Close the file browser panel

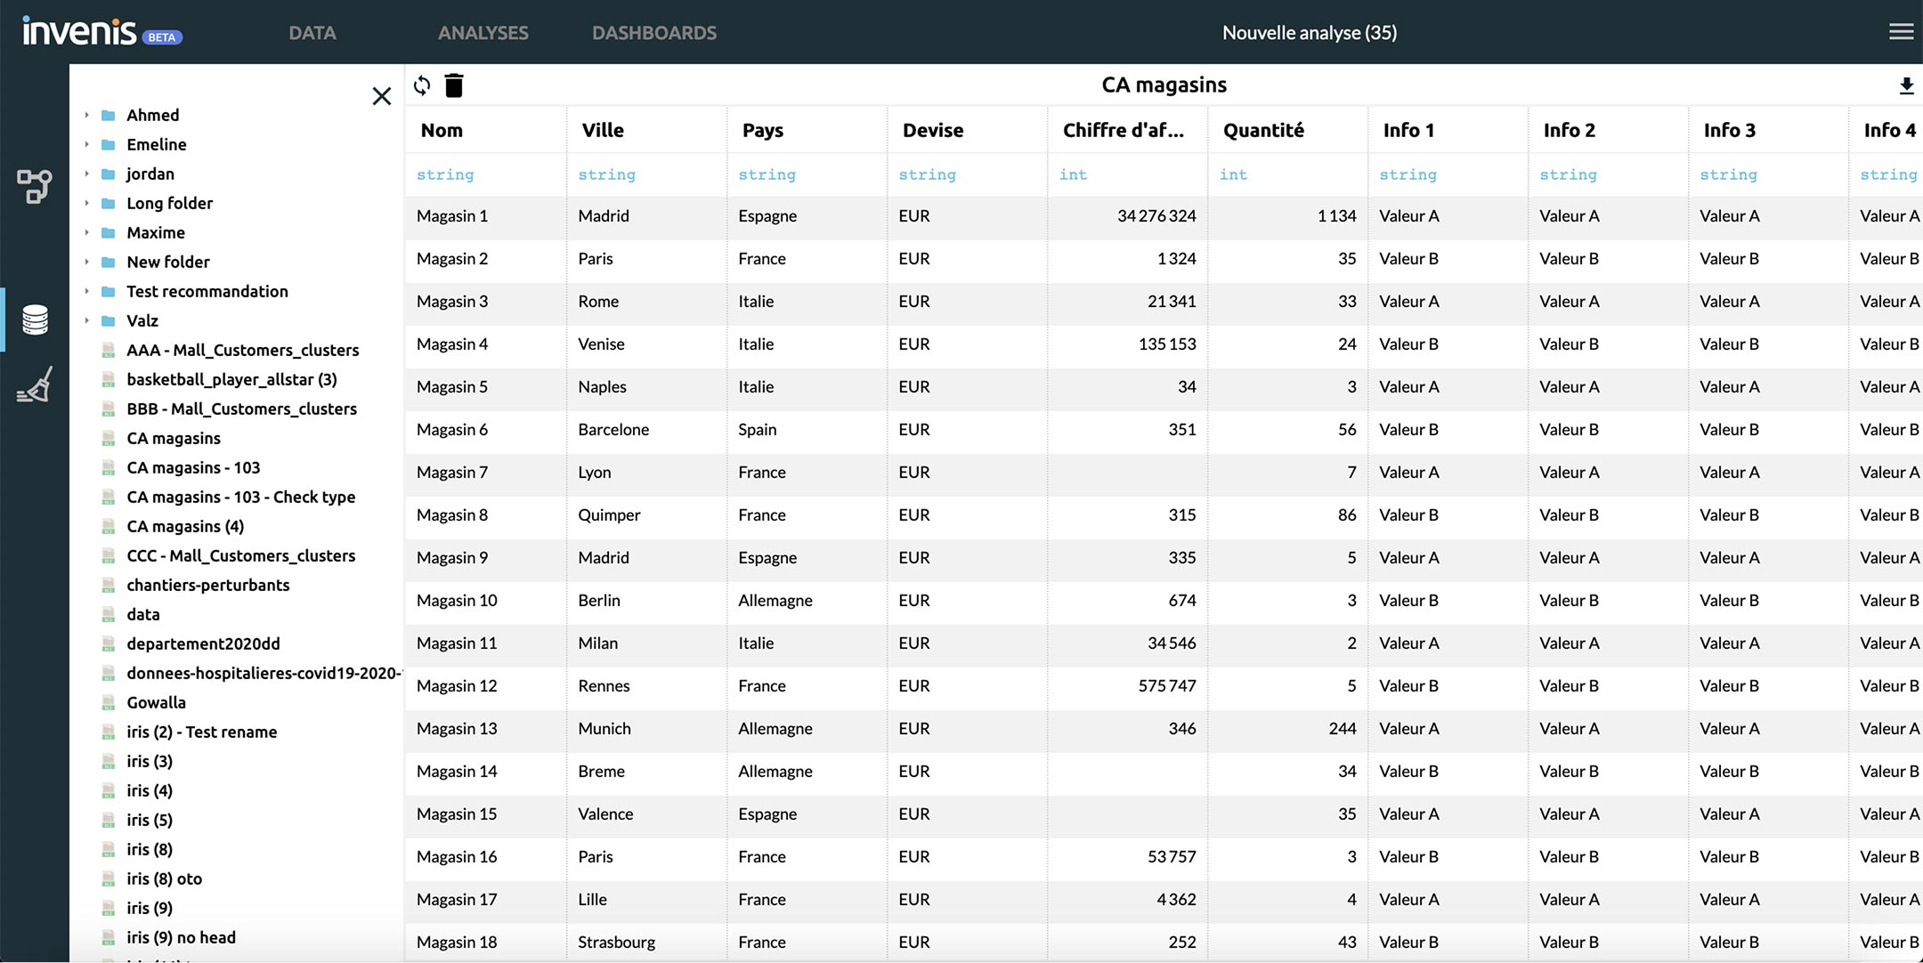tap(381, 96)
